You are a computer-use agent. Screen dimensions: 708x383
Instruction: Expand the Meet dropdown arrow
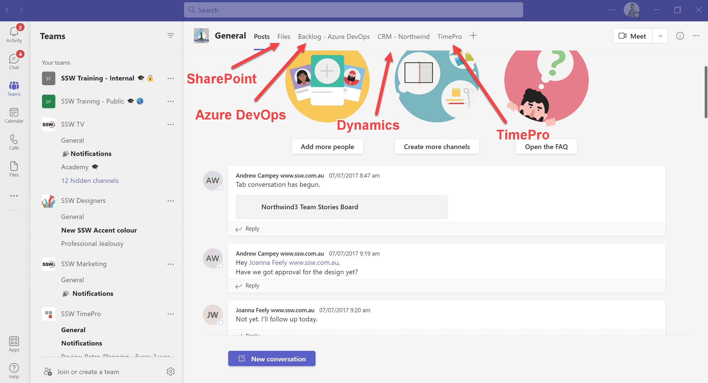pos(660,36)
